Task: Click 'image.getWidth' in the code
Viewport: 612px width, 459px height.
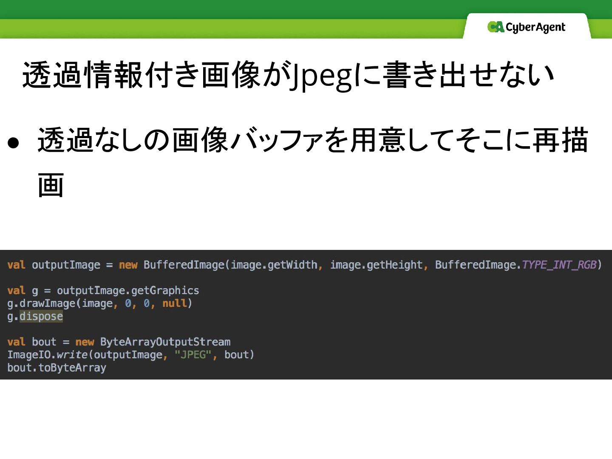Action: point(274,265)
